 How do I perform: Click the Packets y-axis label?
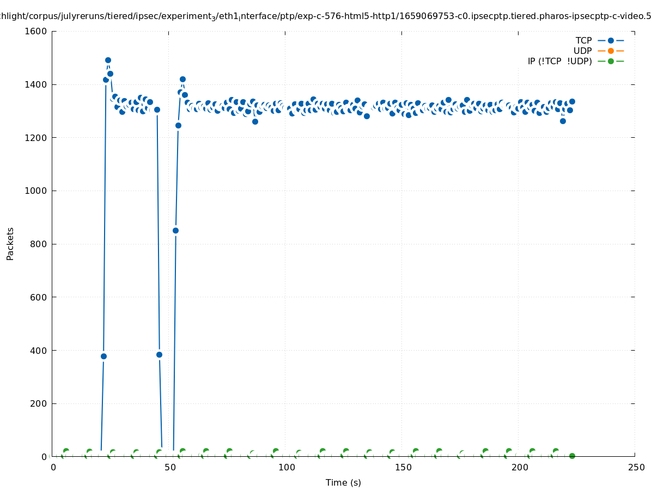coord(10,243)
